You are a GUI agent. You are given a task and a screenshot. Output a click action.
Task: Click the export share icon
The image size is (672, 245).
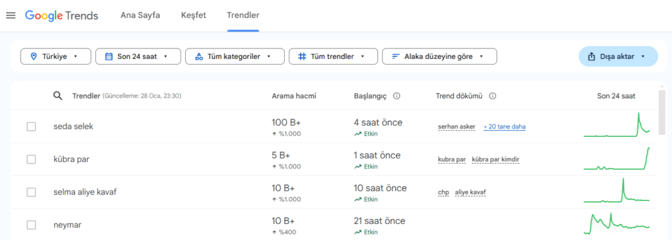tap(591, 56)
